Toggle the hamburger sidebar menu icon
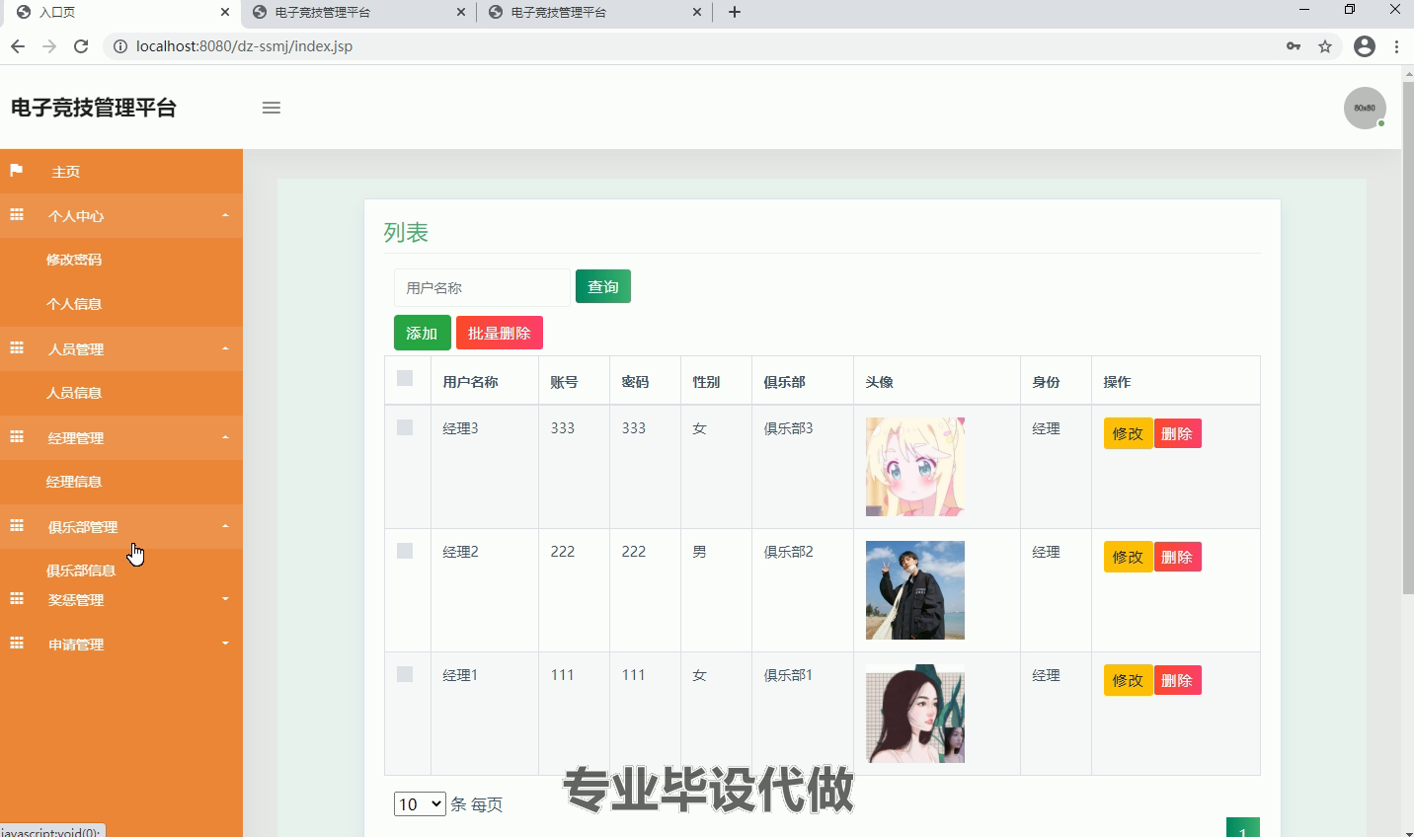 272,108
